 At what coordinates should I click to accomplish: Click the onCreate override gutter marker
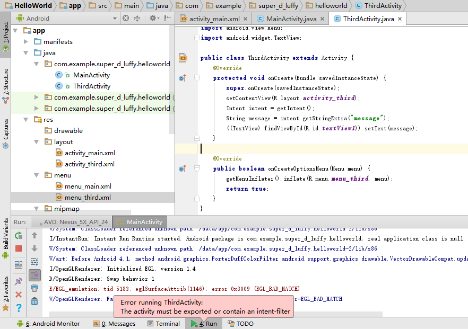click(x=183, y=78)
